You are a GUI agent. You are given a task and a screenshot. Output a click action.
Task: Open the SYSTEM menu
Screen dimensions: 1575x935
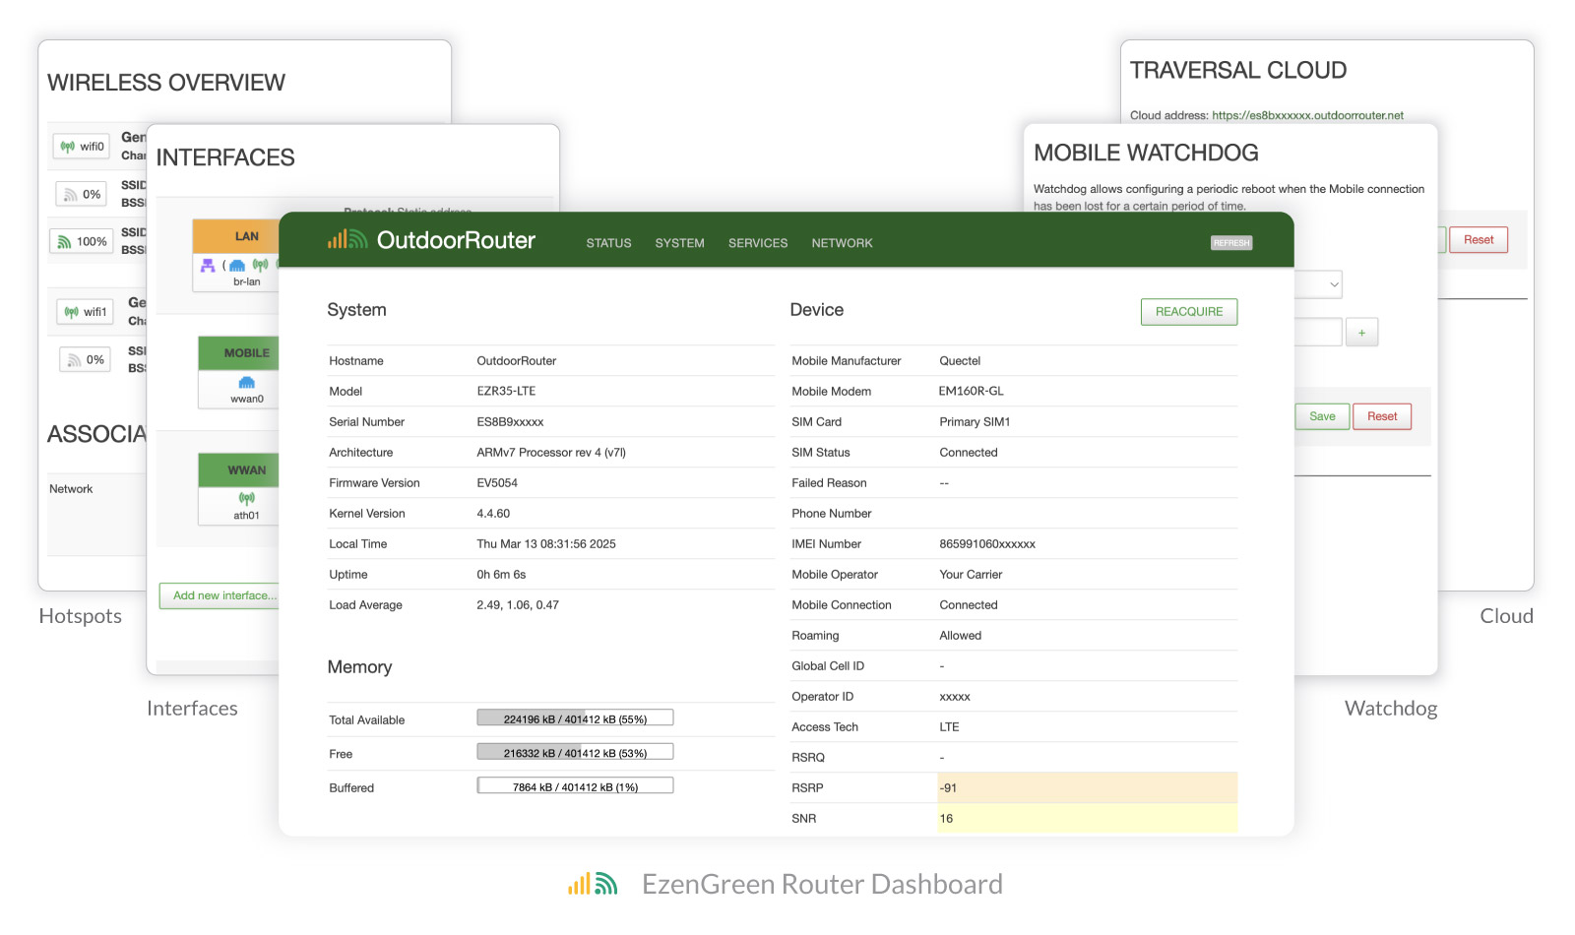coord(679,243)
